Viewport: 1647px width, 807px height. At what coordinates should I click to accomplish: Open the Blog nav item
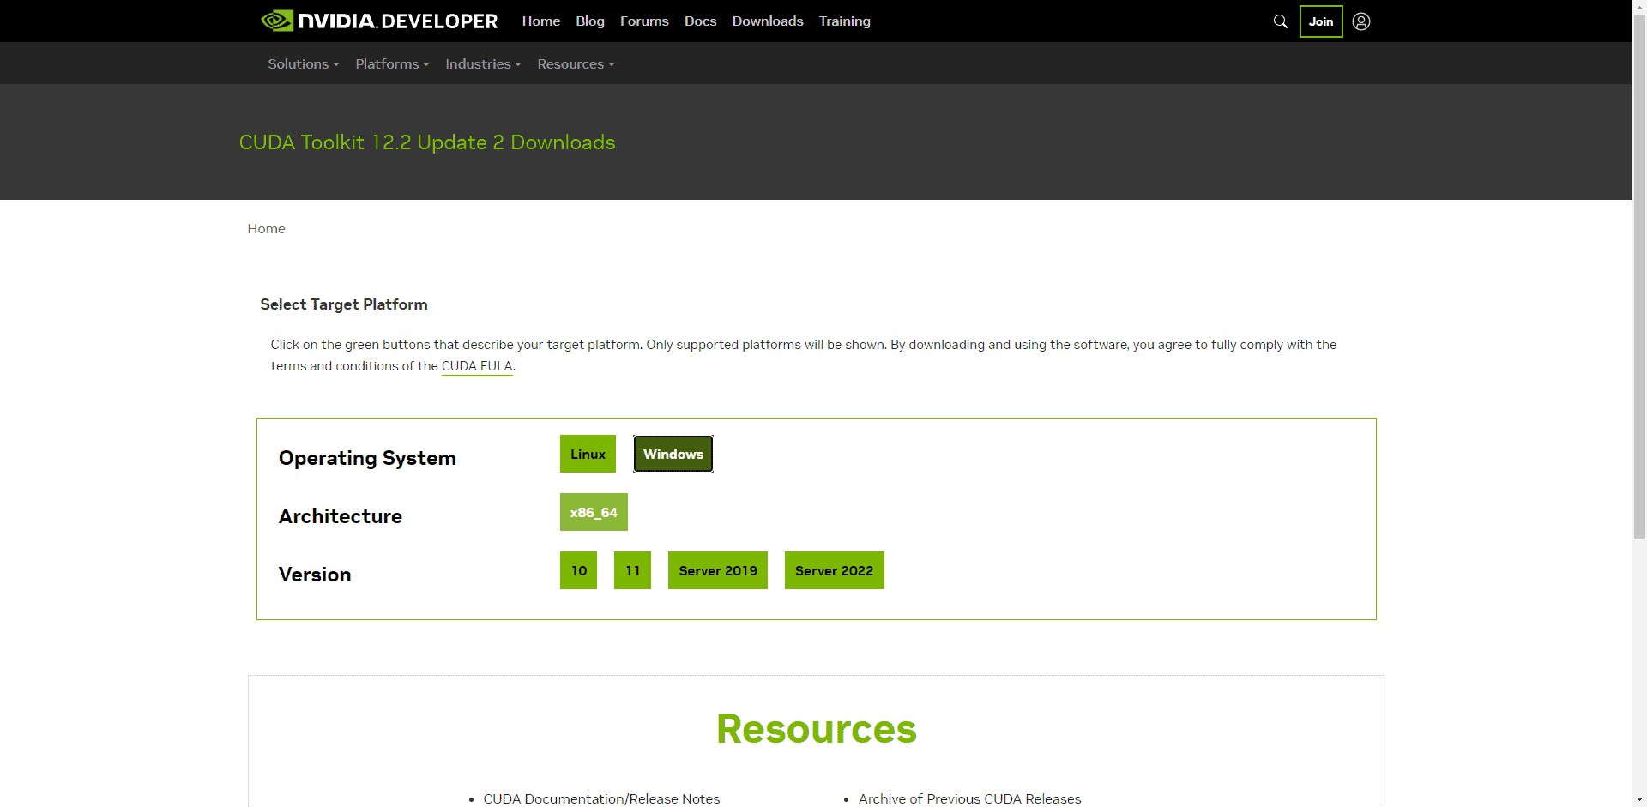(590, 21)
